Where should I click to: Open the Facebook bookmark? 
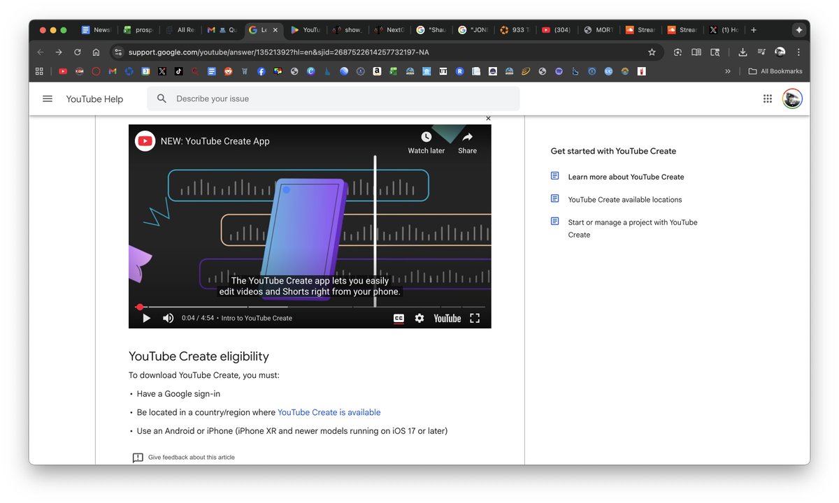pyautogui.click(x=261, y=71)
